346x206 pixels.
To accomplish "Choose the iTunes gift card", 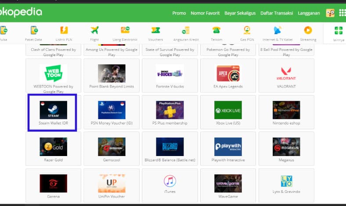I will coord(169,185).
